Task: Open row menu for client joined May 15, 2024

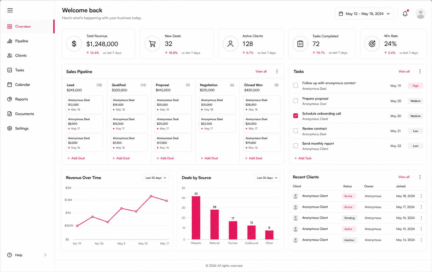Action: 421,229
